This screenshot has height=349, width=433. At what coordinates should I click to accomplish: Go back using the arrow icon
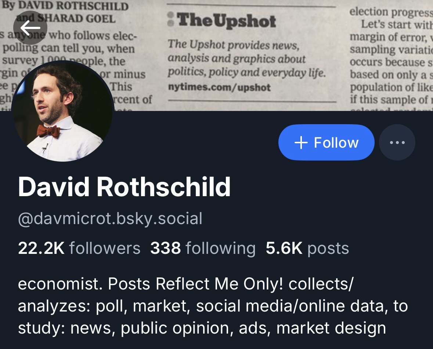pos(30,27)
